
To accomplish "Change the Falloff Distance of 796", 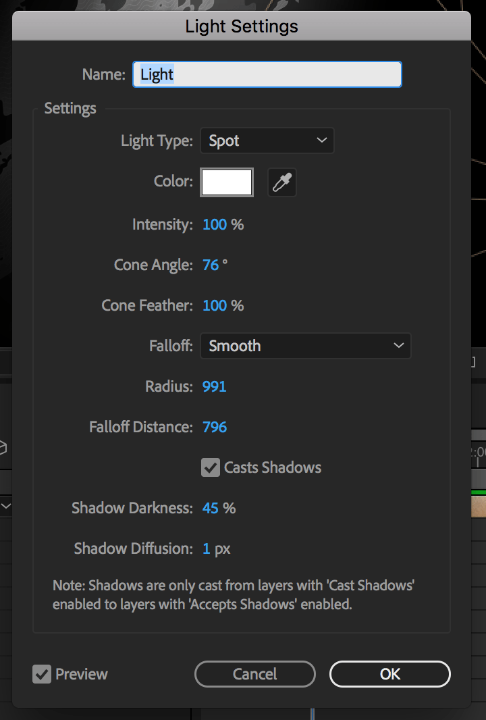I will coord(214,426).
